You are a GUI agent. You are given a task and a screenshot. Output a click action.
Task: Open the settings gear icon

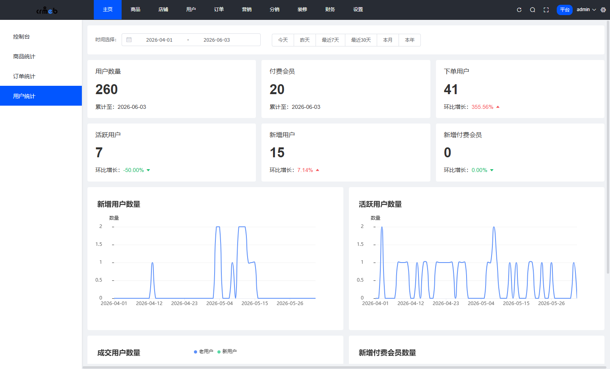click(603, 10)
